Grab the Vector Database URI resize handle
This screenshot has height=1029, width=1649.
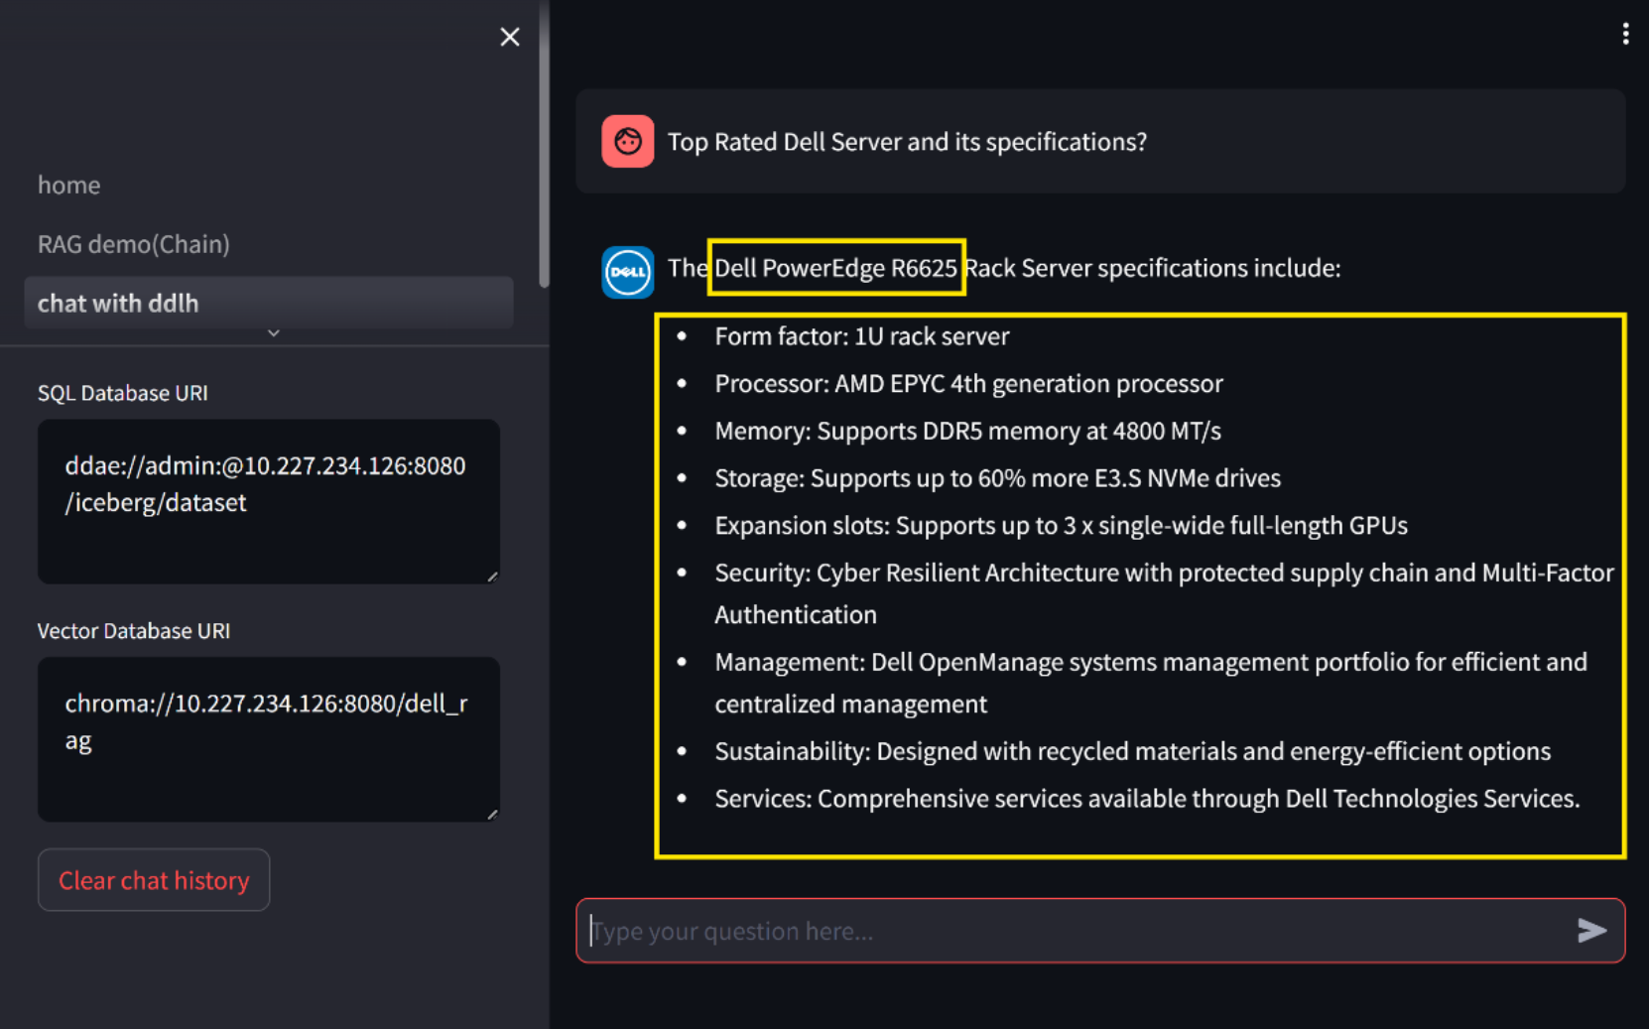pyautogui.click(x=492, y=815)
